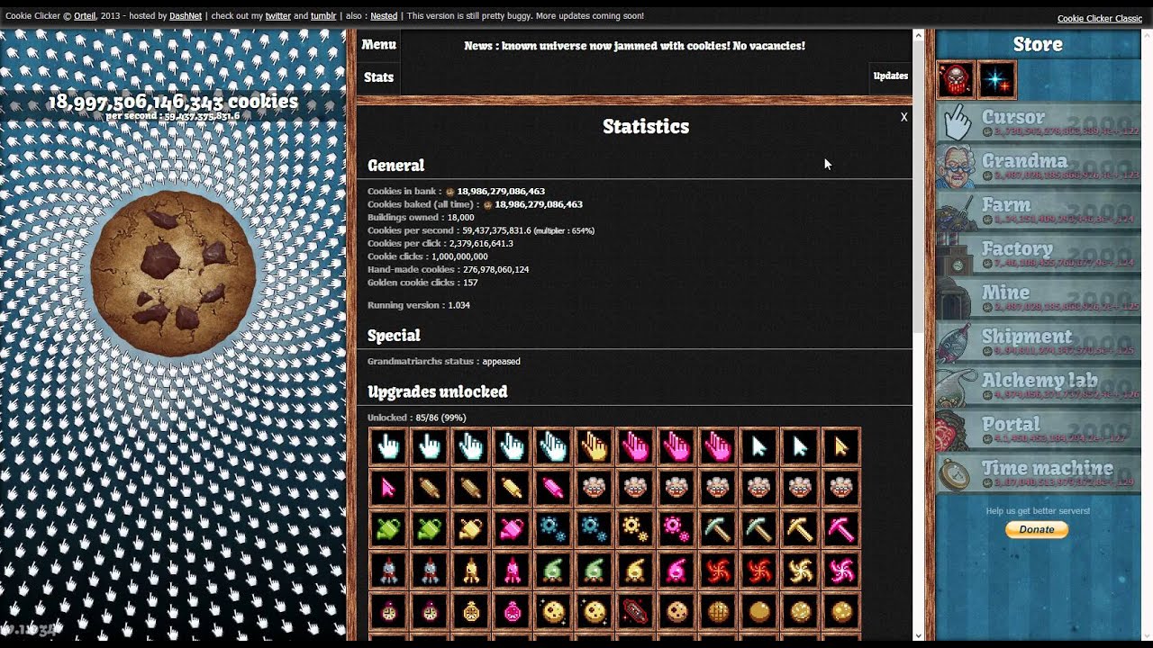This screenshot has height=648, width=1153.
Task: Buy an Alchemy lab
Action: pos(1038,387)
